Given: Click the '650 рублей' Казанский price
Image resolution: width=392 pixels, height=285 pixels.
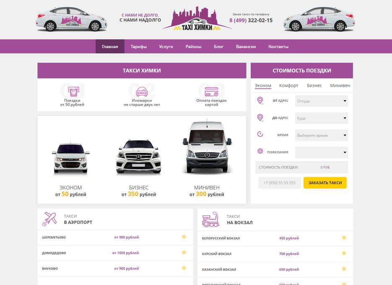Looking at the screenshot, I should click(289, 269).
